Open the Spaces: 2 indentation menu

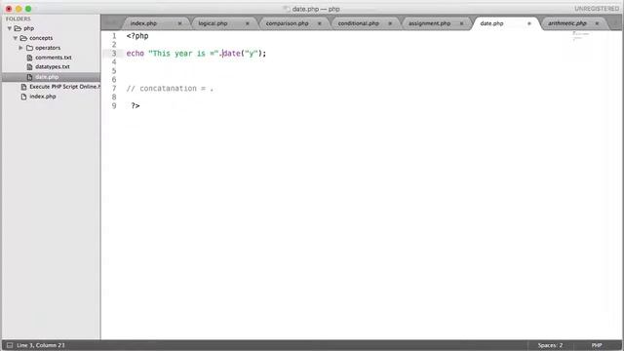point(550,345)
